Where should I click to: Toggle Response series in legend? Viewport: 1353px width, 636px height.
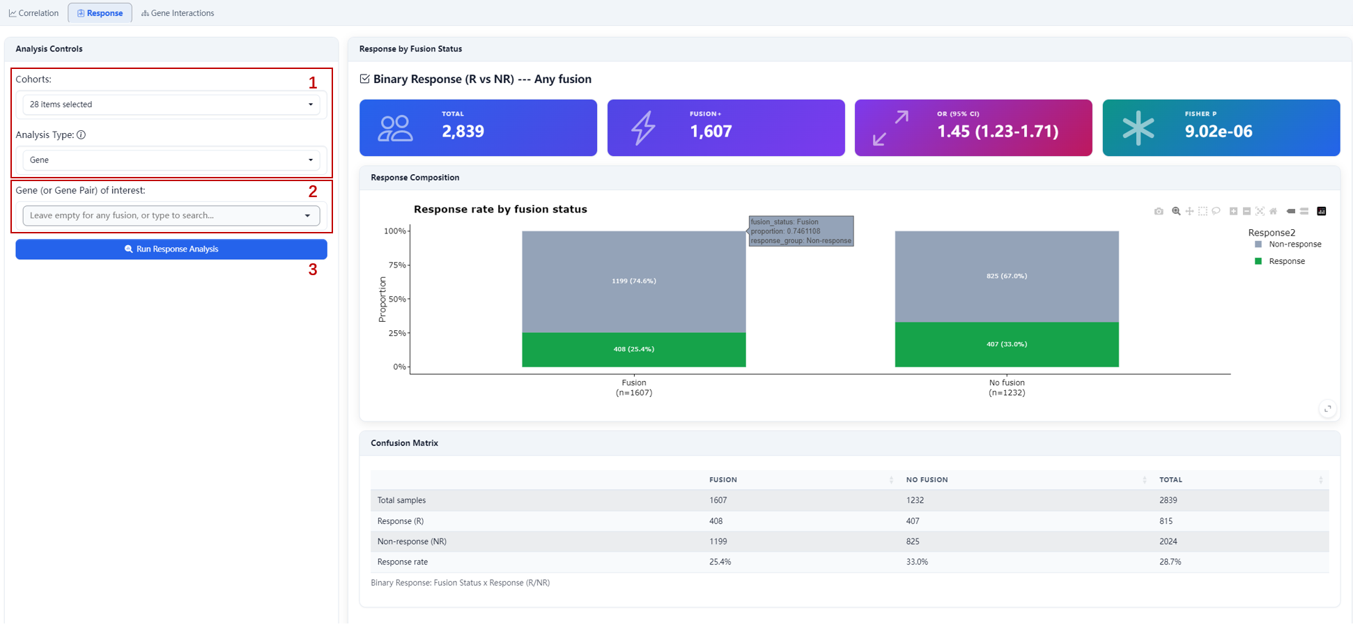click(1280, 261)
